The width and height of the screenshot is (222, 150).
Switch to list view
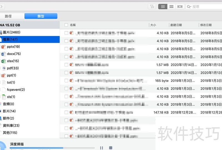(x=163, y=6)
